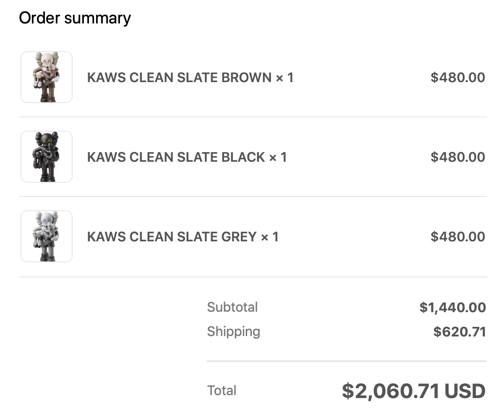The height and width of the screenshot is (419, 501).
Task: Click the USD currency text
Action: (465, 391)
